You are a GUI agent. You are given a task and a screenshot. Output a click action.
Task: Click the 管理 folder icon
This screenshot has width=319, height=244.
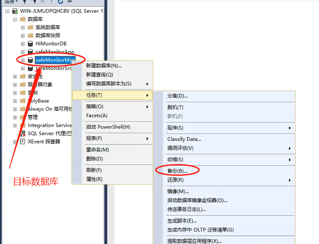[x=23, y=117]
